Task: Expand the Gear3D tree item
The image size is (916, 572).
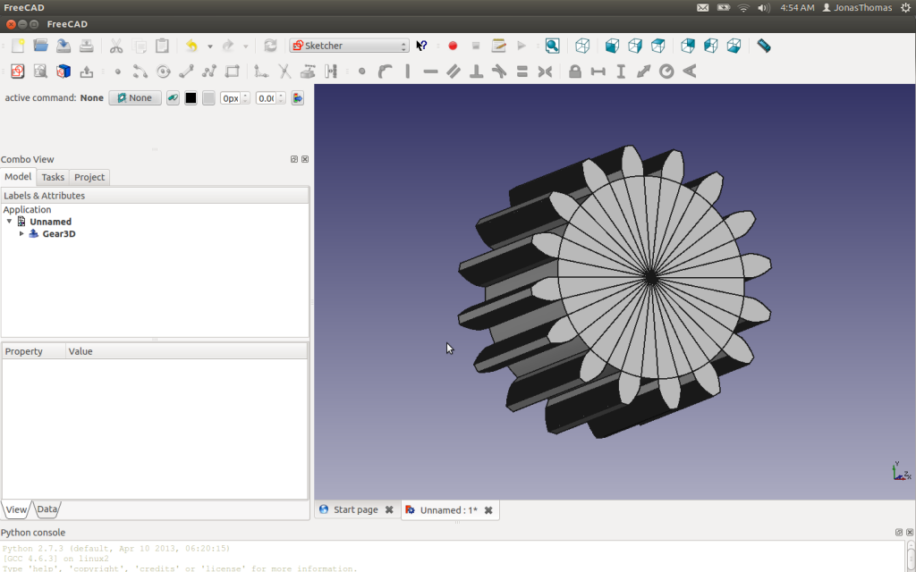Action: point(21,233)
